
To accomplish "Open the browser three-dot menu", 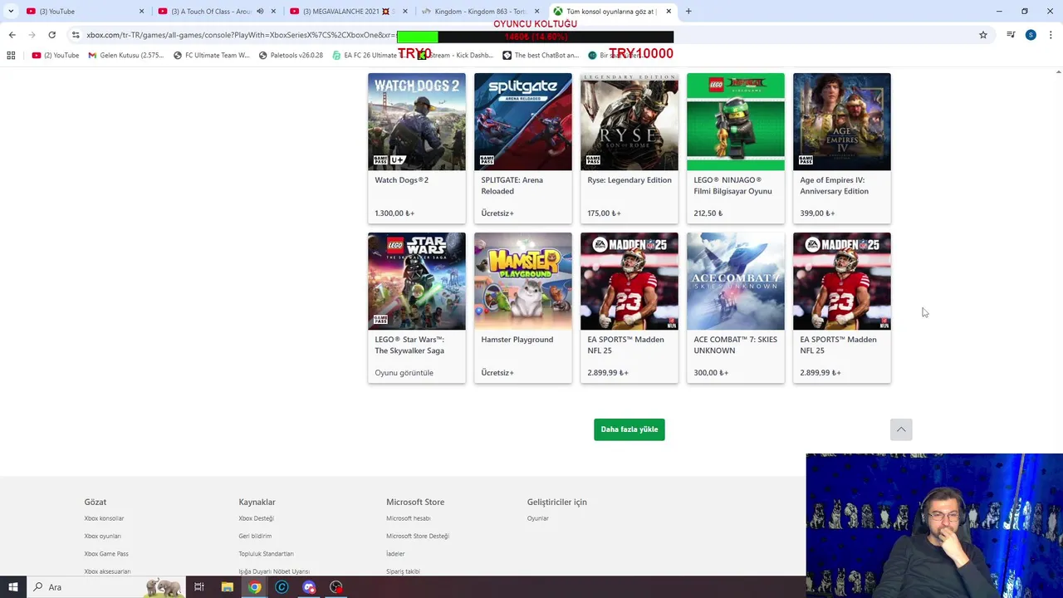I will pos(1051,35).
